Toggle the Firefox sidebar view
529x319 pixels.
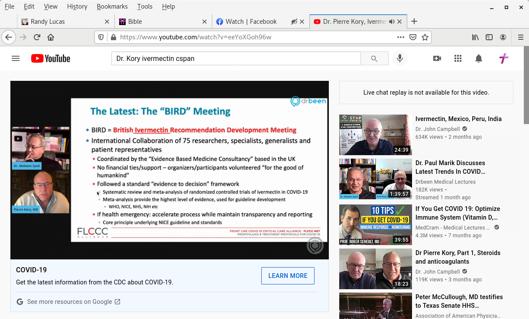pos(489,37)
